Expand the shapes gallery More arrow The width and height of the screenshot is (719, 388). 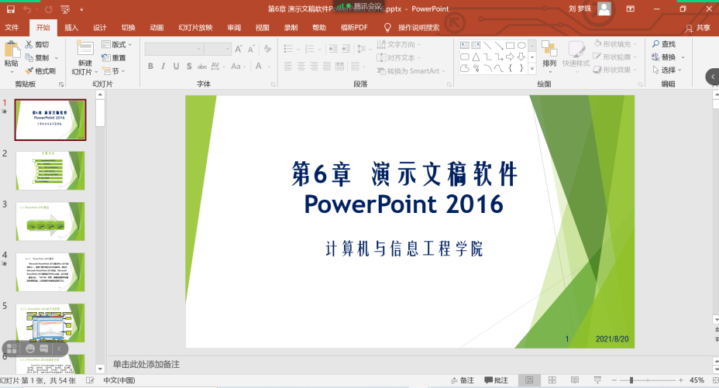532,69
